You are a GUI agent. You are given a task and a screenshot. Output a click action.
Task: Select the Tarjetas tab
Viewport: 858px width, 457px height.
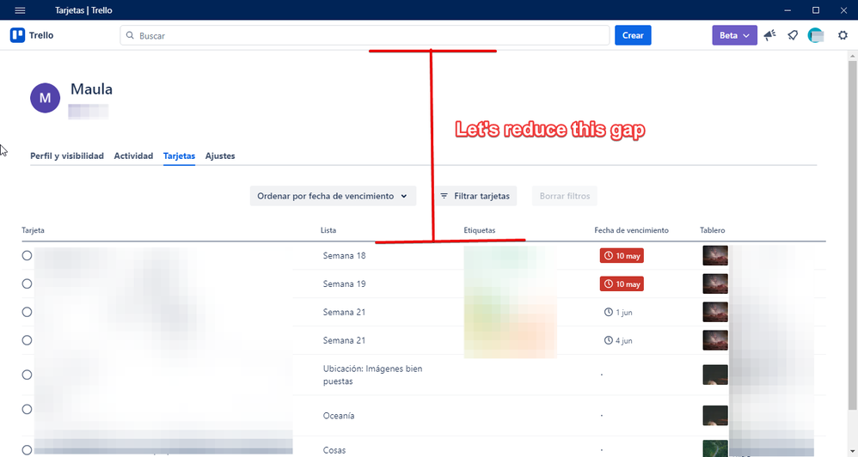179,155
